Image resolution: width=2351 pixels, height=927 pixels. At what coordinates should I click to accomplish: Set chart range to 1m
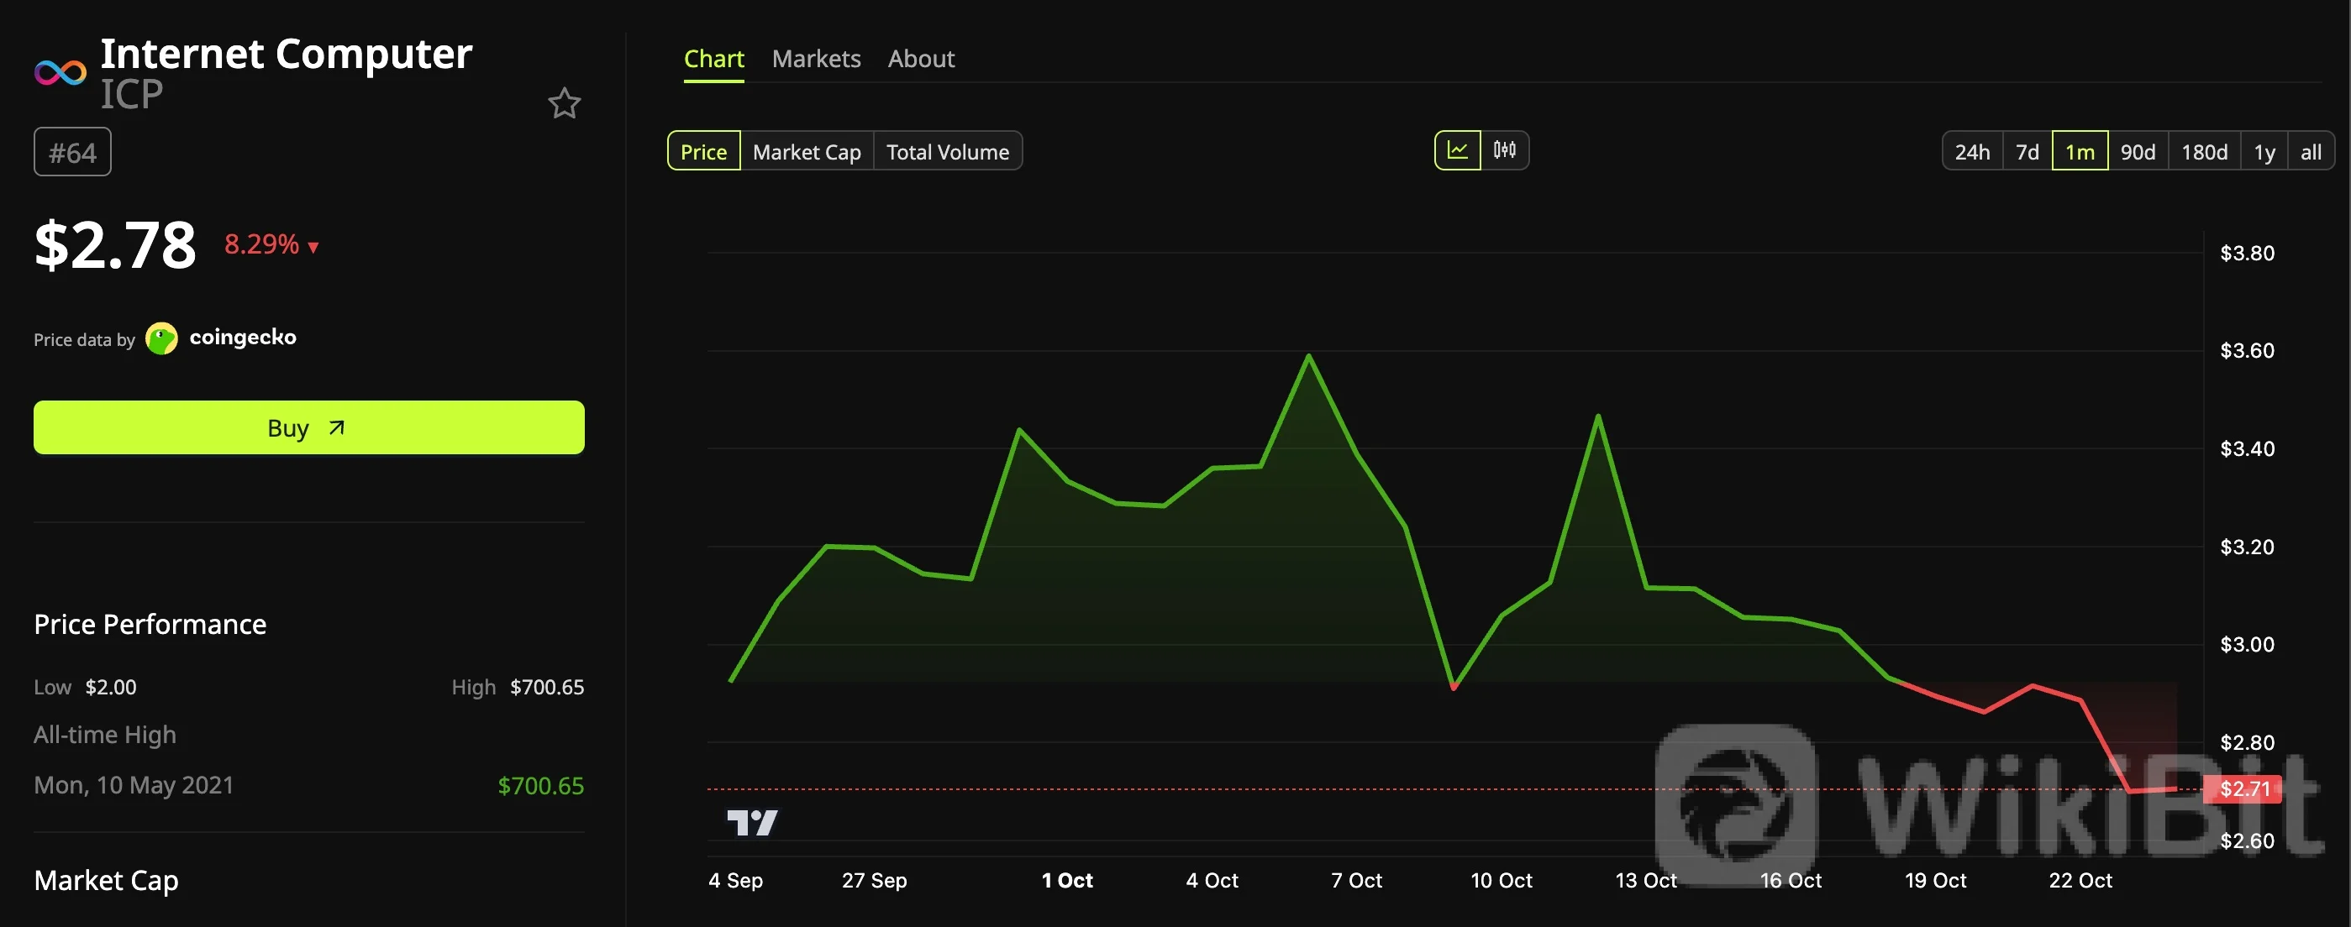2080,151
